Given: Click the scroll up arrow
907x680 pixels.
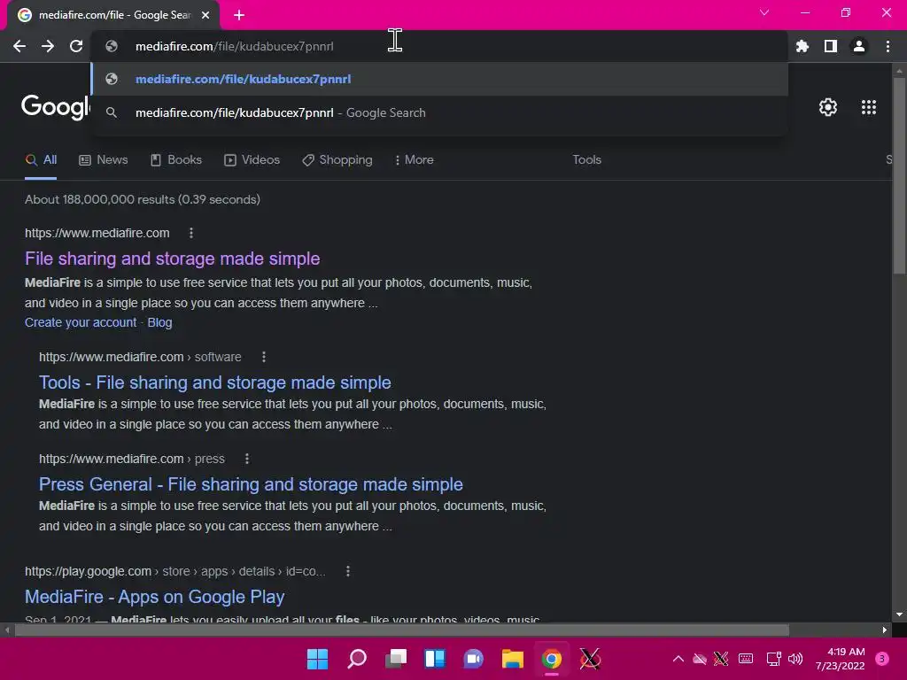Looking at the screenshot, I should coord(899,71).
